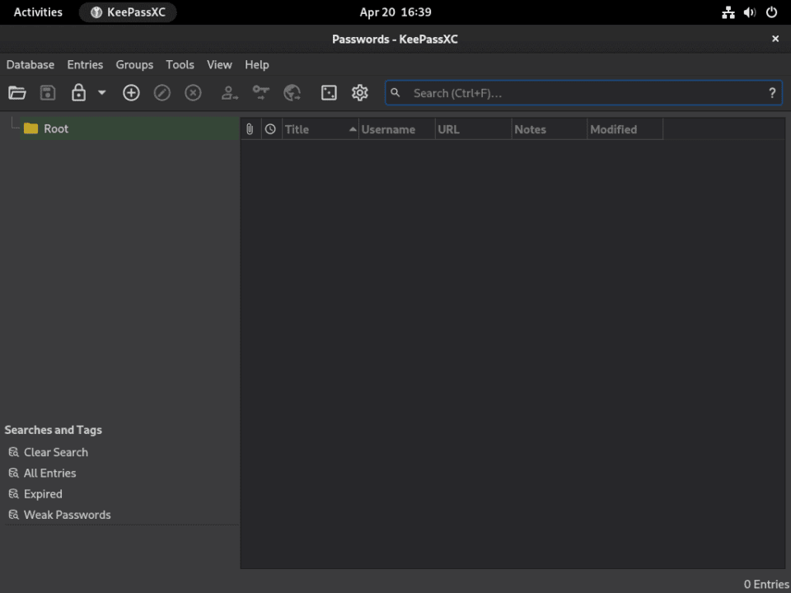Viewport: 791px width, 593px height.
Task: Show Weak Passwords entries
Action: [67, 514]
